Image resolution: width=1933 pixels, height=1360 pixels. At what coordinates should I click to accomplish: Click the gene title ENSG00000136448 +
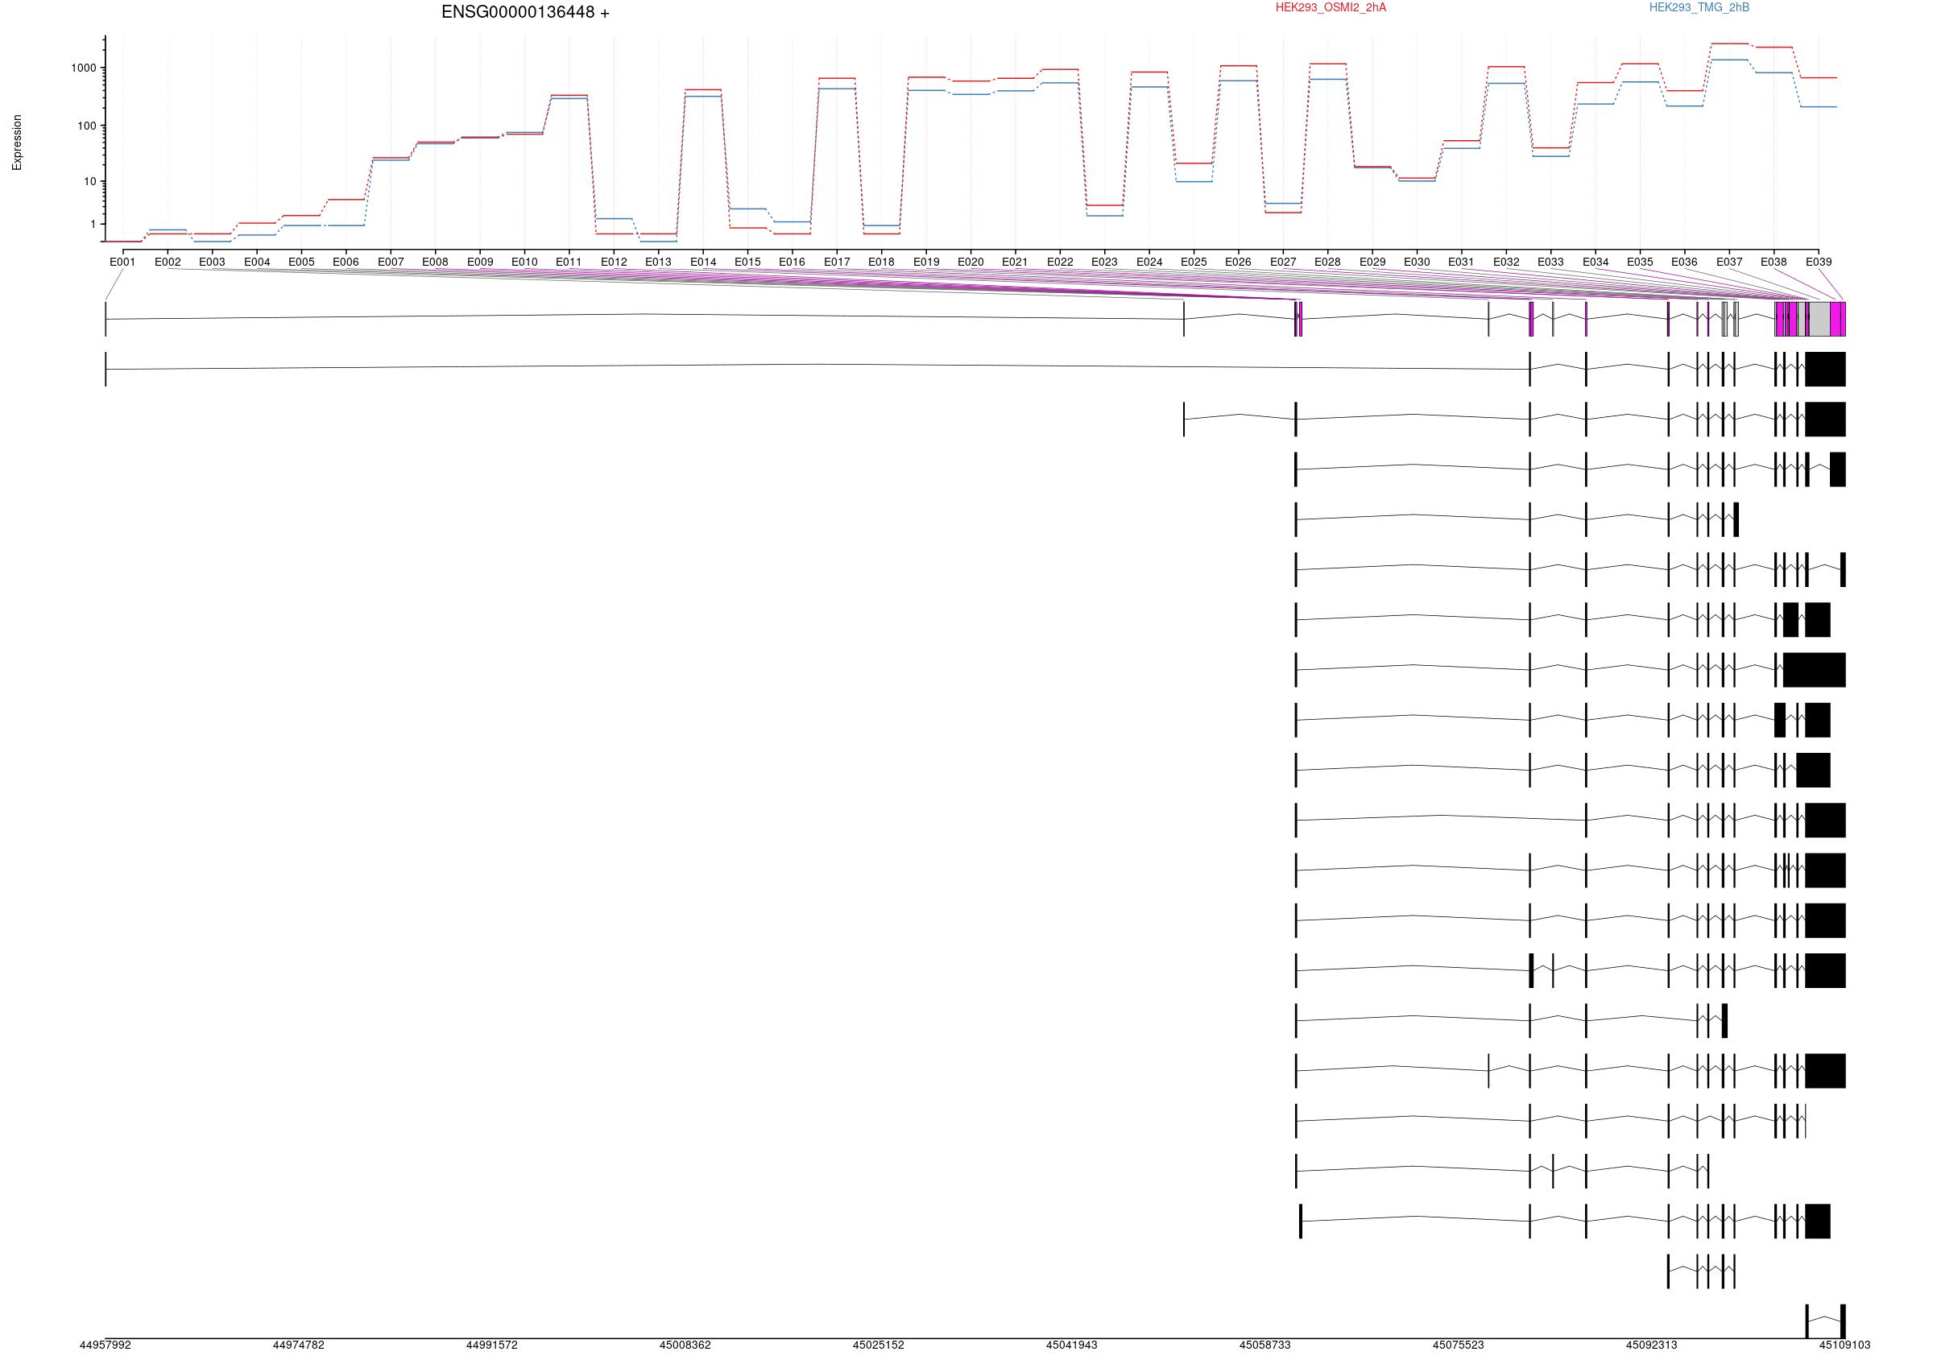pyautogui.click(x=525, y=13)
